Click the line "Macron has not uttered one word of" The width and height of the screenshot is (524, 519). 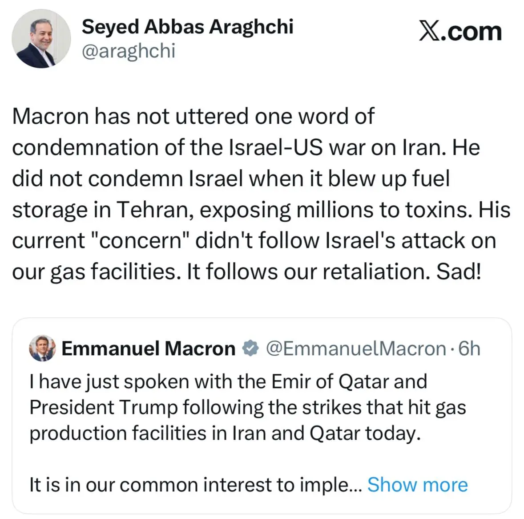193,117
